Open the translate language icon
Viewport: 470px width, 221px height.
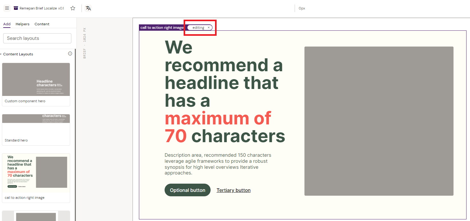[x=88, y=8]
